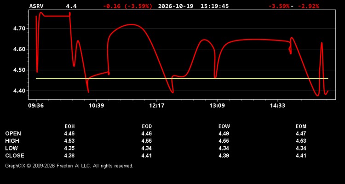The image size is (345, 184).
Task: Click the 13:09 time axis label
Action: click(217, 106)
